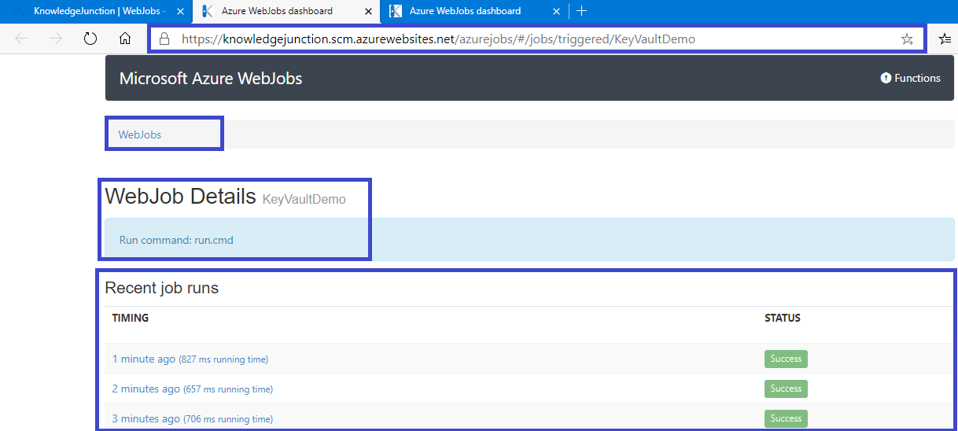The image size is (958, 431).
Task: Click the STATUS column header
Action: (783, 318)
